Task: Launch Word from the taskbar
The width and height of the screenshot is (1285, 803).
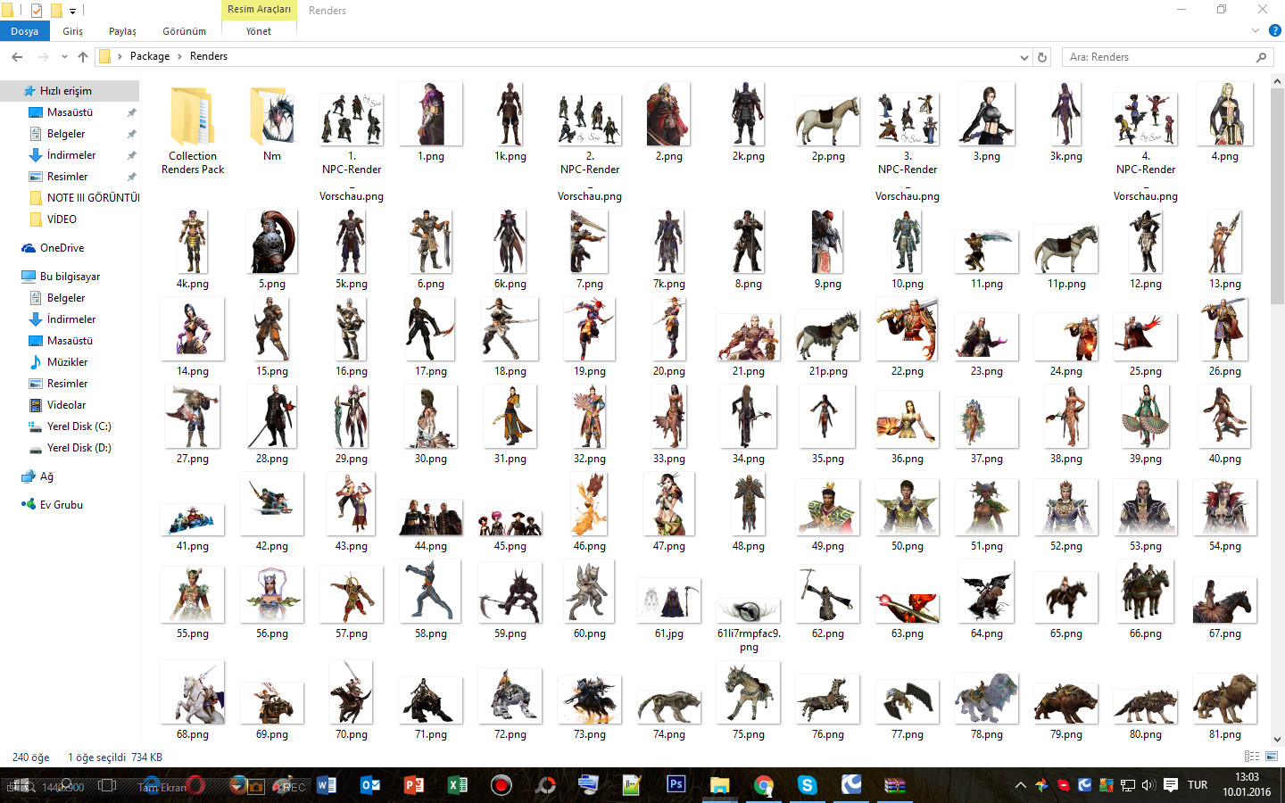Action: (x=327, y=785)
